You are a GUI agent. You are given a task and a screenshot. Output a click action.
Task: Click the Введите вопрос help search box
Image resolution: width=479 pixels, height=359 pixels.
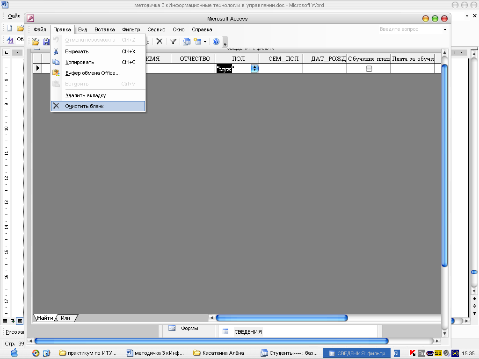point(409,29)
